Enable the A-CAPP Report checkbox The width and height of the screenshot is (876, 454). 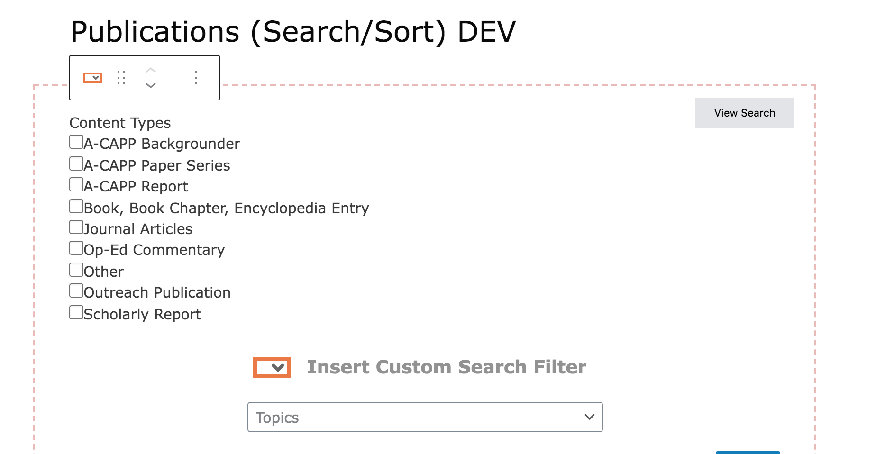point(76,184)
